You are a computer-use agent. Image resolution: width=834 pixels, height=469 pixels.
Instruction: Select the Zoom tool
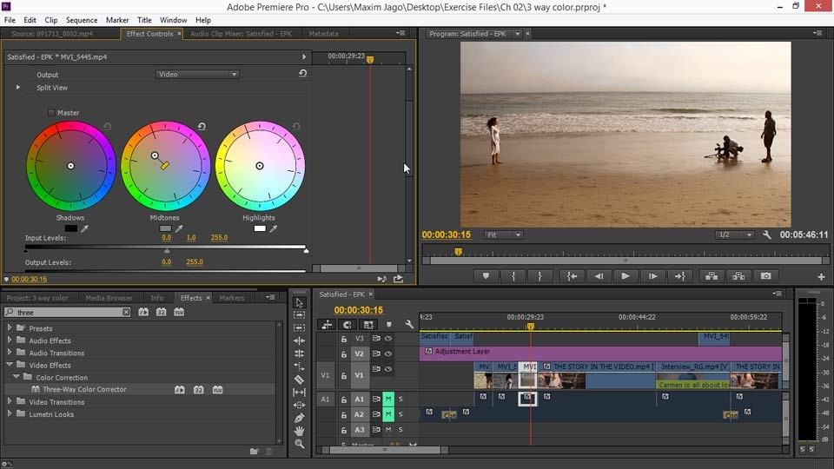point(300,444)
